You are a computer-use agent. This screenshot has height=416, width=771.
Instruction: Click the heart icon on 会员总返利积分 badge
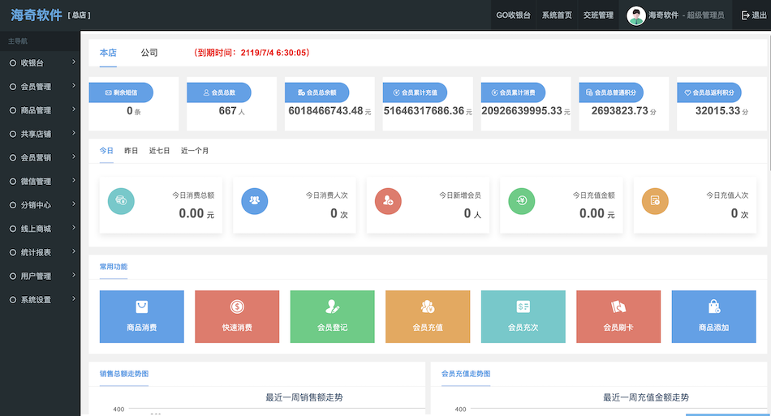(x=688, y=92)
